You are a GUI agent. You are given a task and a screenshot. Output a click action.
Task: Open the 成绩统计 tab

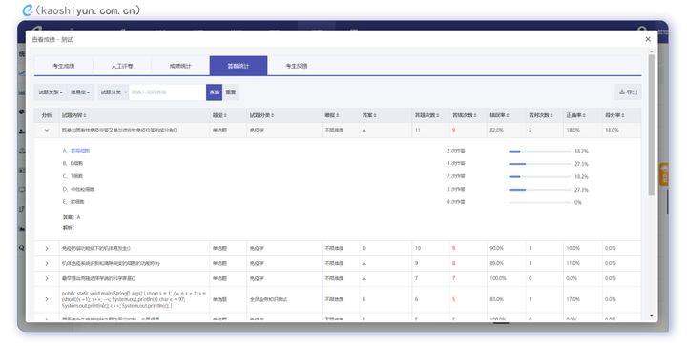tap(180, 66)
